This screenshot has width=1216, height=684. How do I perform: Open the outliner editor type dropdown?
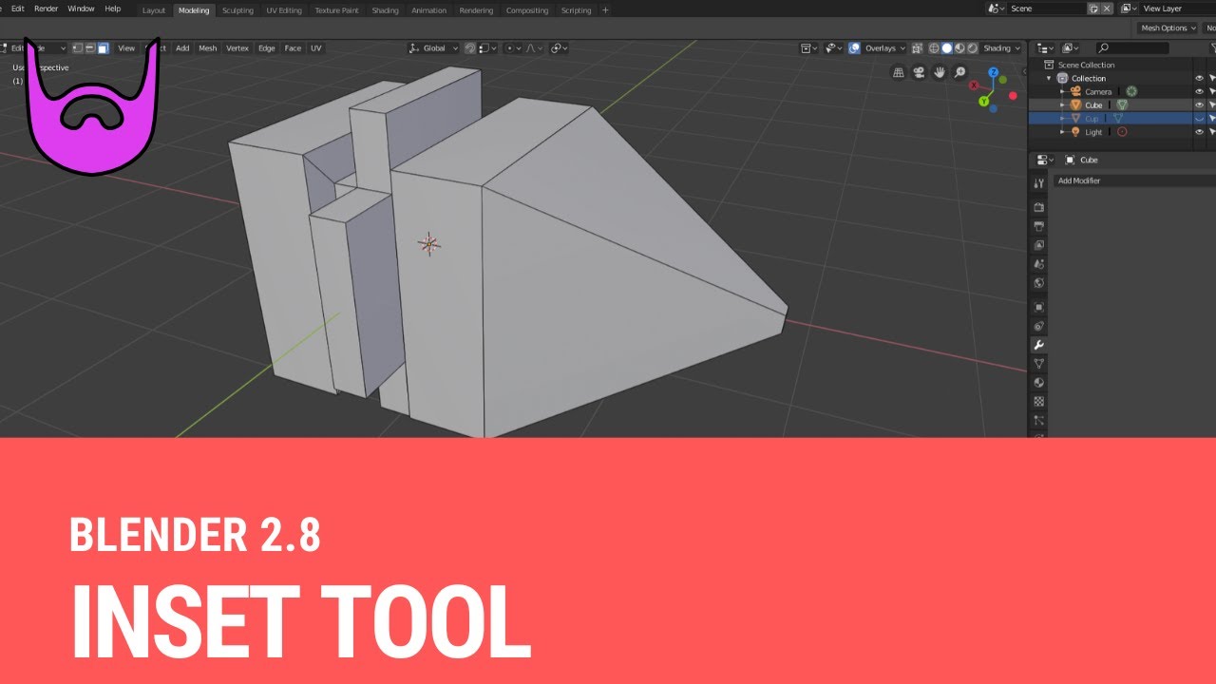coord(1046,48)
